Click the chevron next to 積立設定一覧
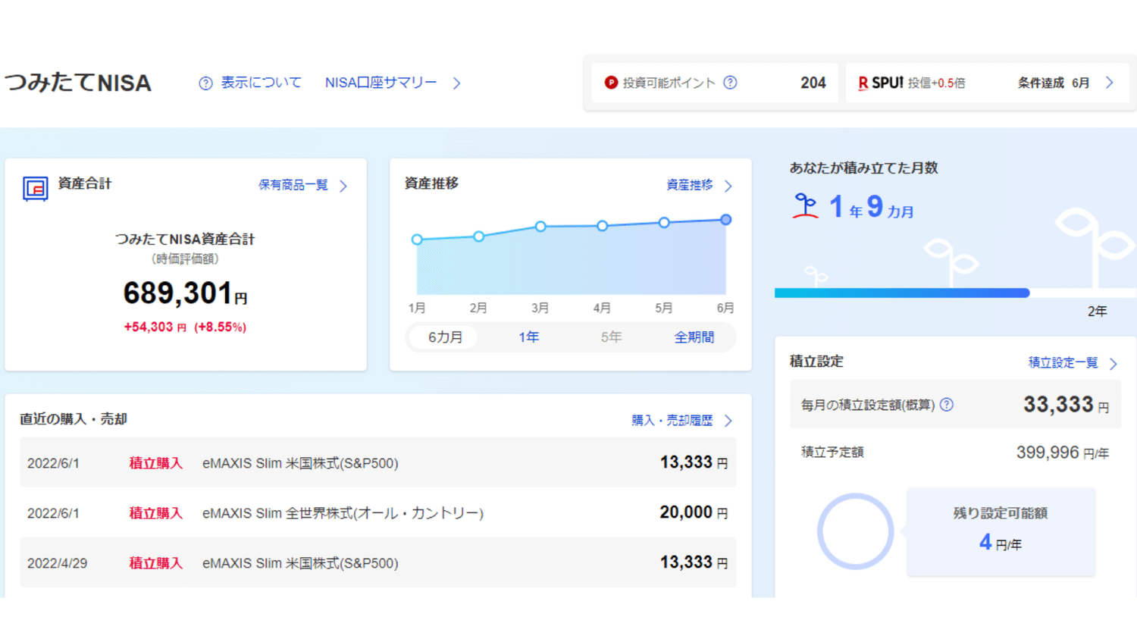The image size is (1137, 639). (x=1114, y=364)
